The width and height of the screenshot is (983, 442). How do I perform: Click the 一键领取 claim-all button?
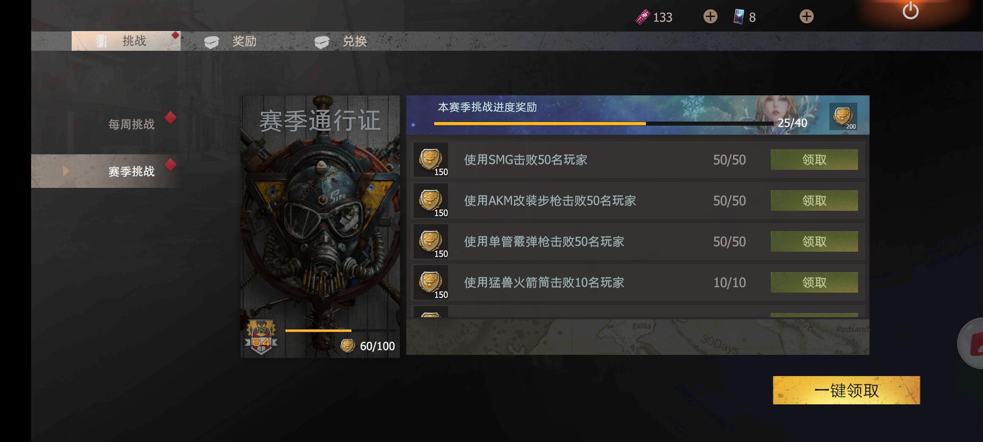coord(846,390)
